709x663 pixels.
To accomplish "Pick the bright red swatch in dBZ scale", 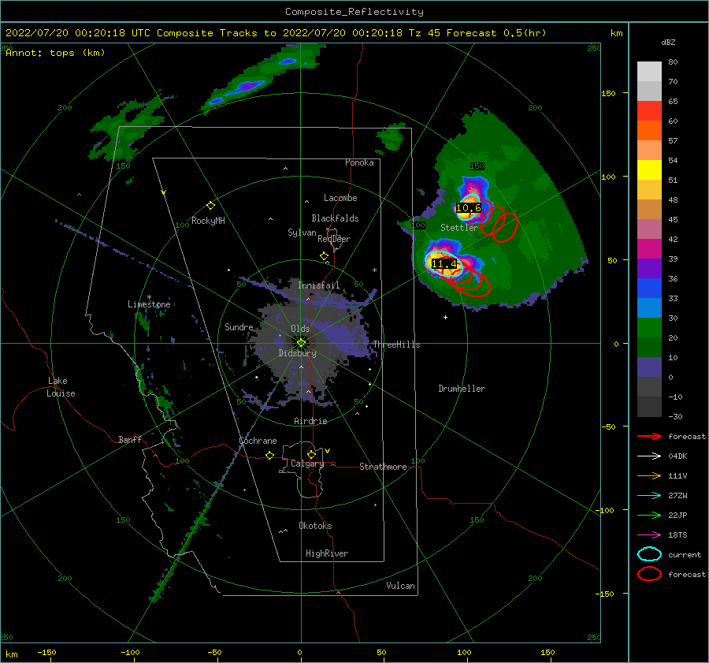I will (649, 111).
